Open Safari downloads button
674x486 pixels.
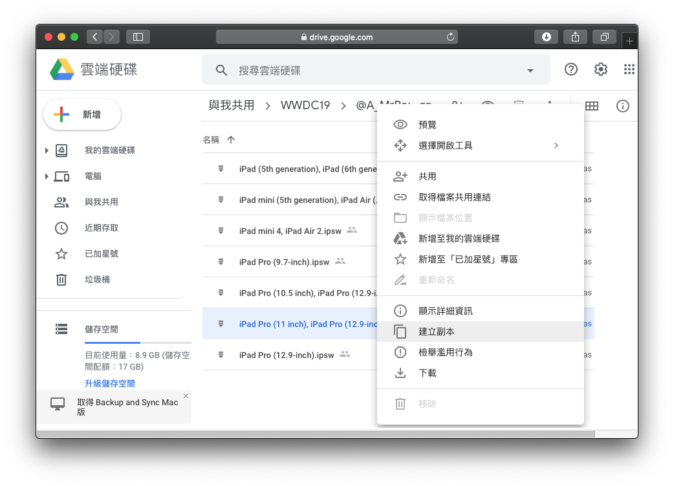click(546, 37)
